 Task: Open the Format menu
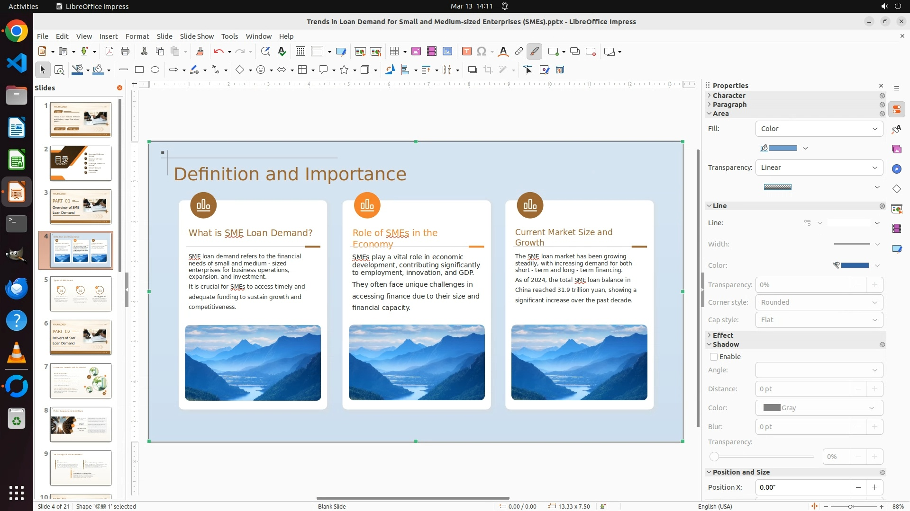pos(137,36)
